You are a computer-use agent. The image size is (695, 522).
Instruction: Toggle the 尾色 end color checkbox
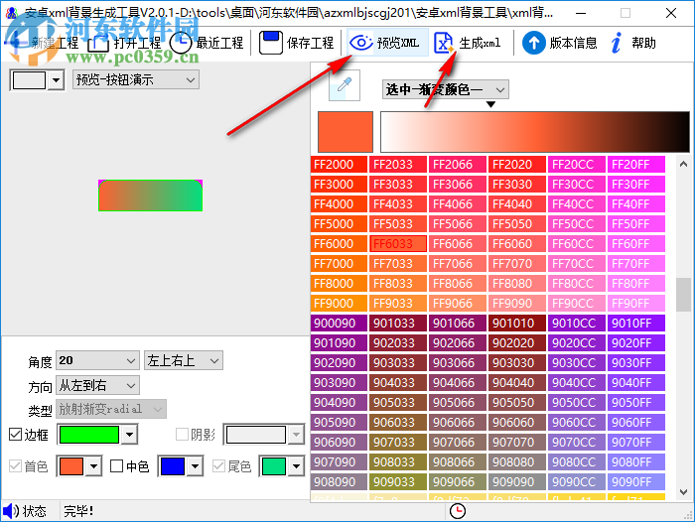[x=219, y=466]
